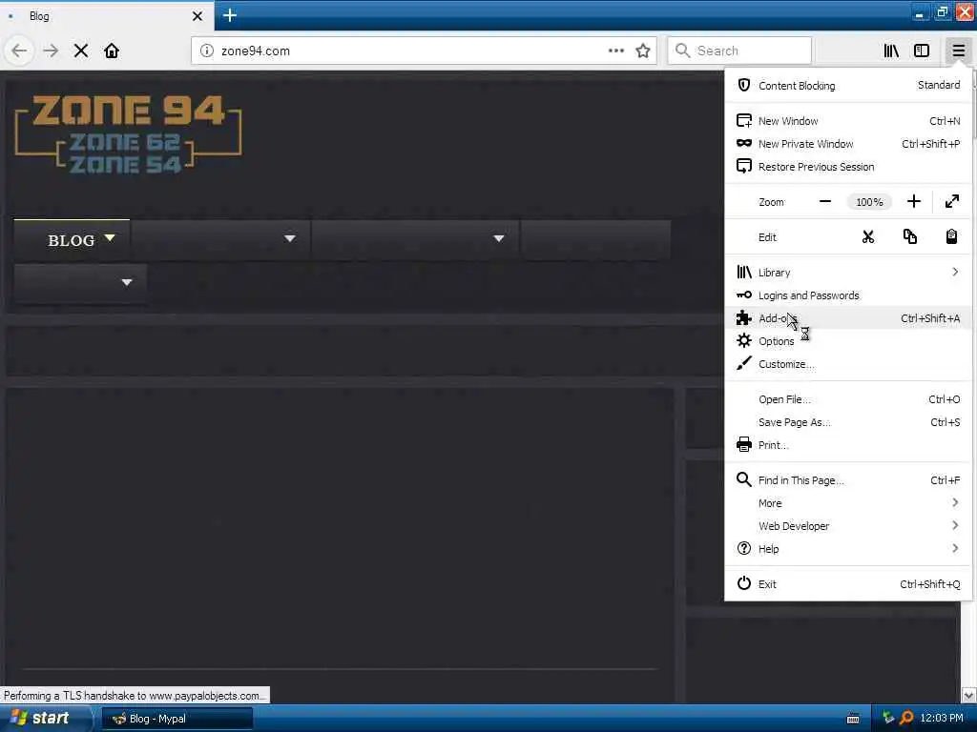Click magnifier icon in system tray
Image resolution: width=977 pixels, height=732 pixels.
pyautogui.click(x=906, y=719)
